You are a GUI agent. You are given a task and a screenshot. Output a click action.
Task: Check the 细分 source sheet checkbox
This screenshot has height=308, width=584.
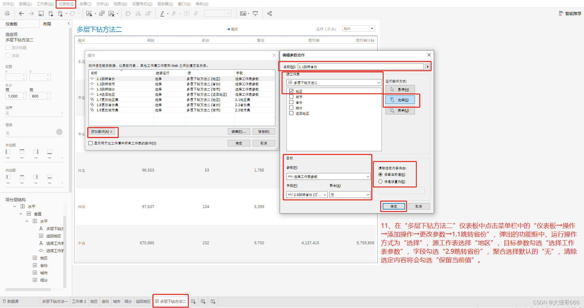pos(291,108)
